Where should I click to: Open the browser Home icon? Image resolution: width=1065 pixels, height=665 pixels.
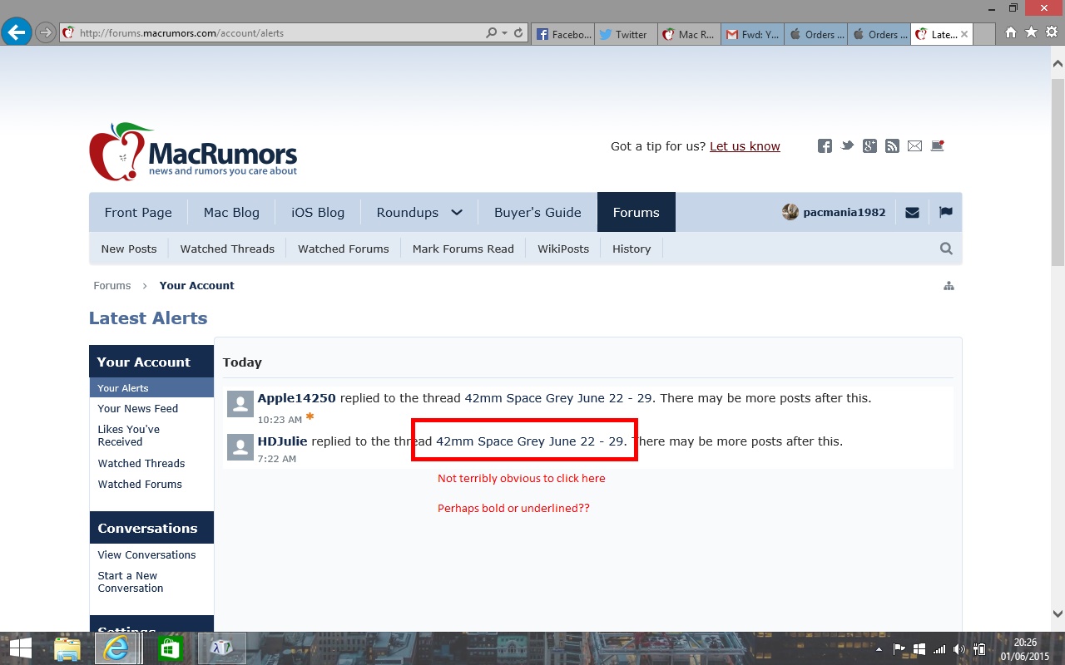1011,32
